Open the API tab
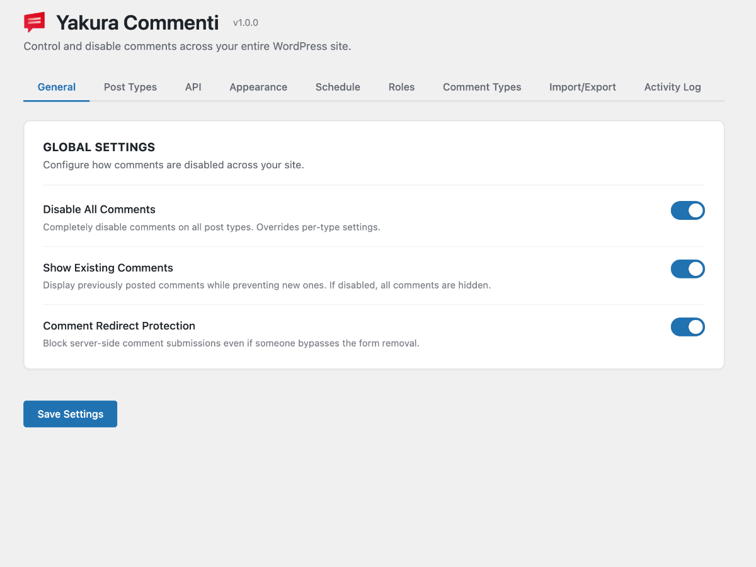756x567 pixels. [x=193, y=87]
